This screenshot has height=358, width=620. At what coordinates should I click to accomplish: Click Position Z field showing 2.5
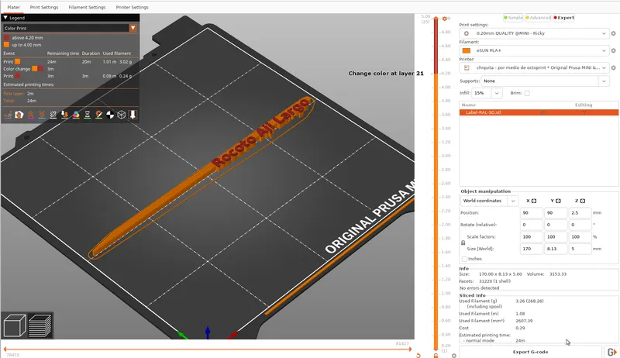pyautogui.click(x=580, y=212)
